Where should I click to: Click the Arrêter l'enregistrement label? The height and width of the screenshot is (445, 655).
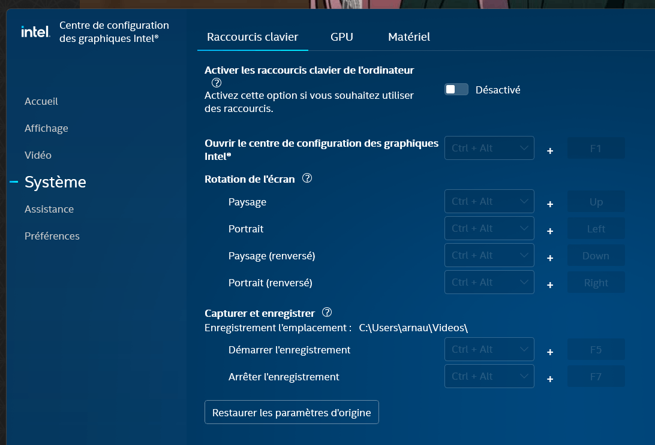[284, 377]
